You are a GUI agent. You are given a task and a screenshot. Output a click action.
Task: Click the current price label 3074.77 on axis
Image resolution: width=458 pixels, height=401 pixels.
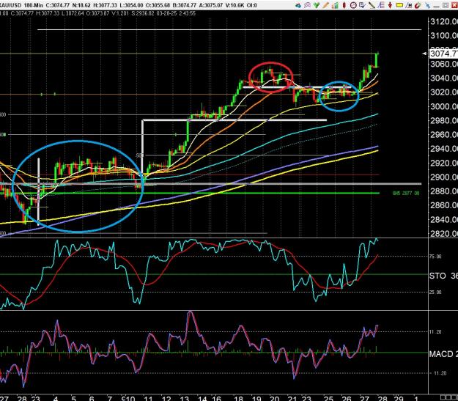(443, 54)
